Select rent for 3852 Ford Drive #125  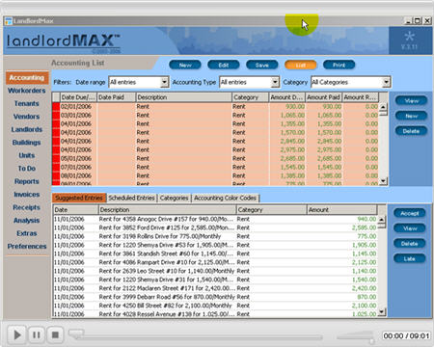pos(215,227)
